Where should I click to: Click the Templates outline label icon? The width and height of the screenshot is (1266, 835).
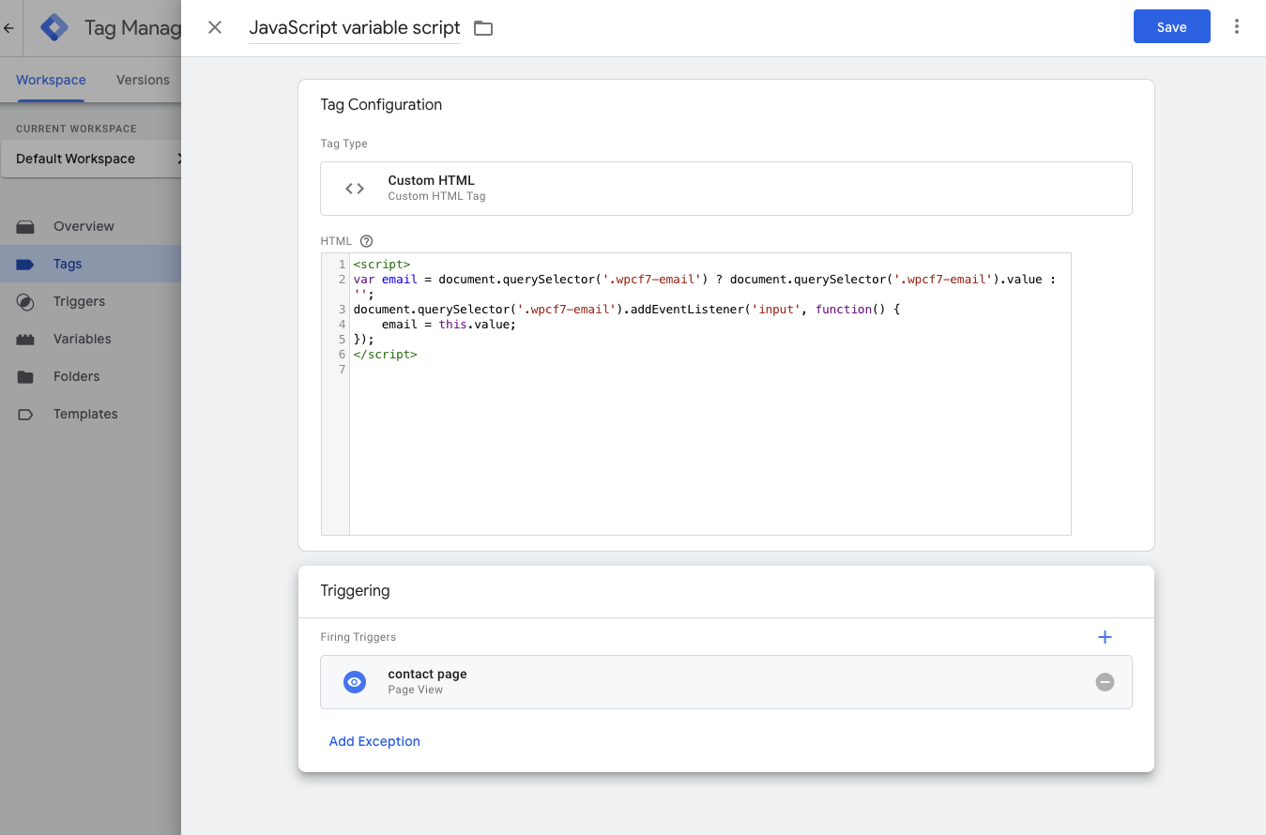coord(25,414)
